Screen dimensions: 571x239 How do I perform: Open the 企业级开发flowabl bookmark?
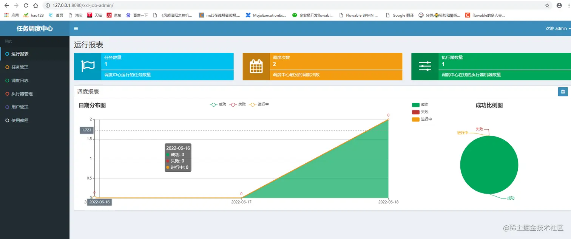pos(313,15)
